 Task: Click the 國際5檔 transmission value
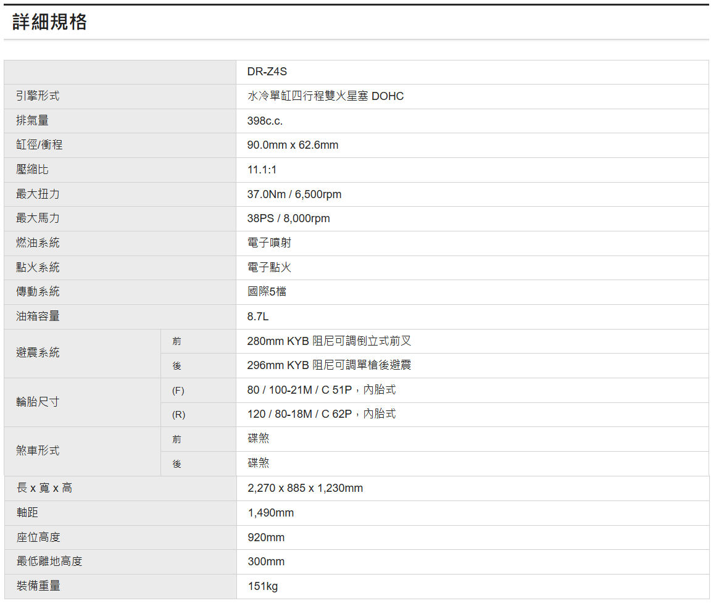pyautogui.click(x=267, y=292)
